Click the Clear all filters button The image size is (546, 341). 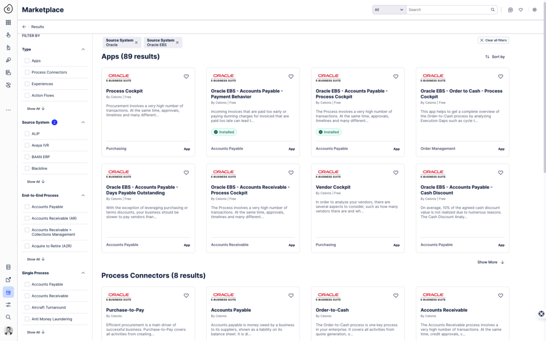click(x=493, y=40)
